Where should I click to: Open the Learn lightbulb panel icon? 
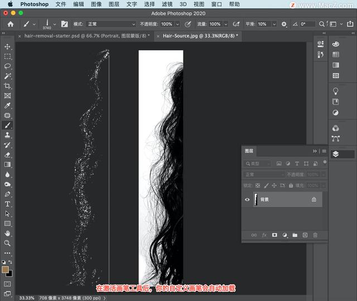(336, 91)
